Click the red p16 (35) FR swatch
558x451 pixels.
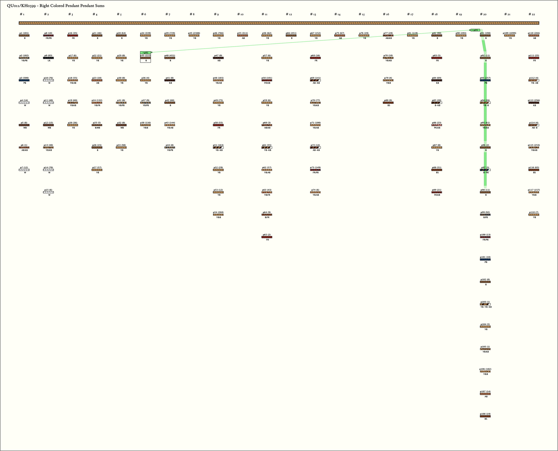(x=72, y=36)
